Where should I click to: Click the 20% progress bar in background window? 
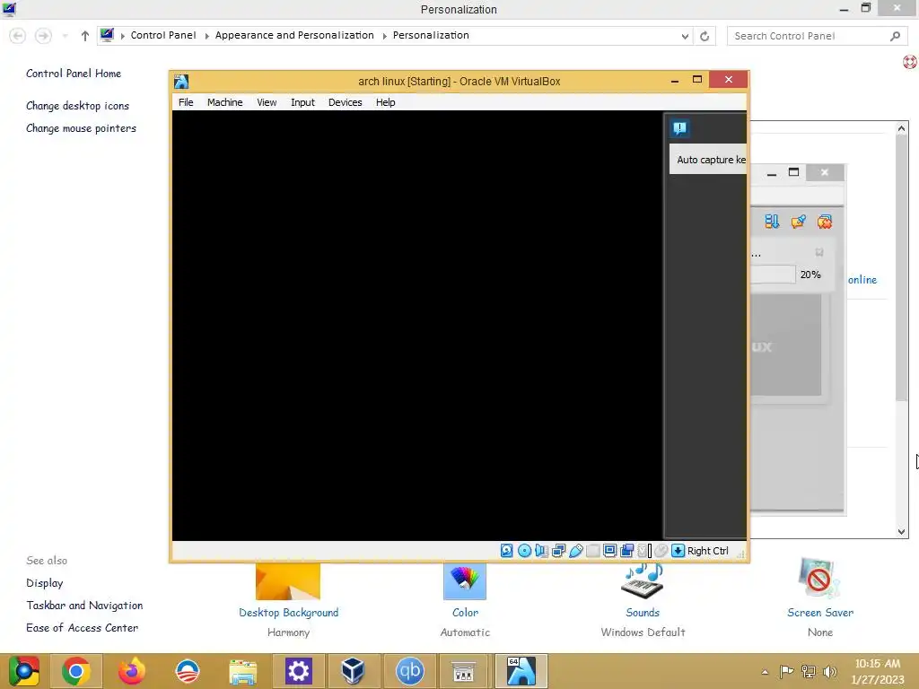[773, 275]
